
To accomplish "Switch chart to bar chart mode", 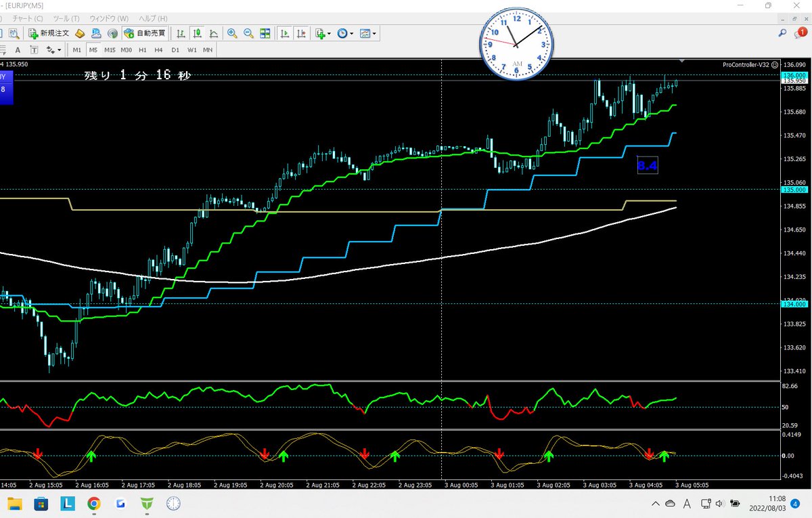I will [181, 33].
